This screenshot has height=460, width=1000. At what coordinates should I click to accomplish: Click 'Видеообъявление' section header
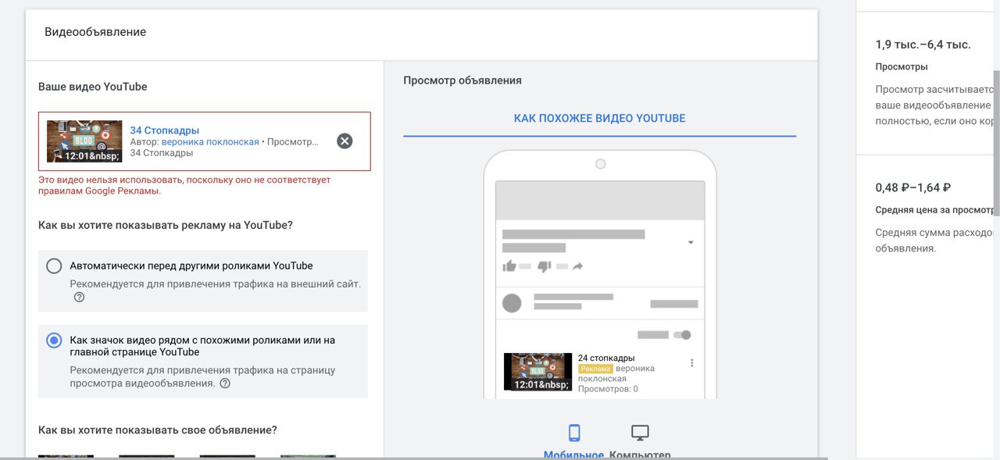point(95,32)
